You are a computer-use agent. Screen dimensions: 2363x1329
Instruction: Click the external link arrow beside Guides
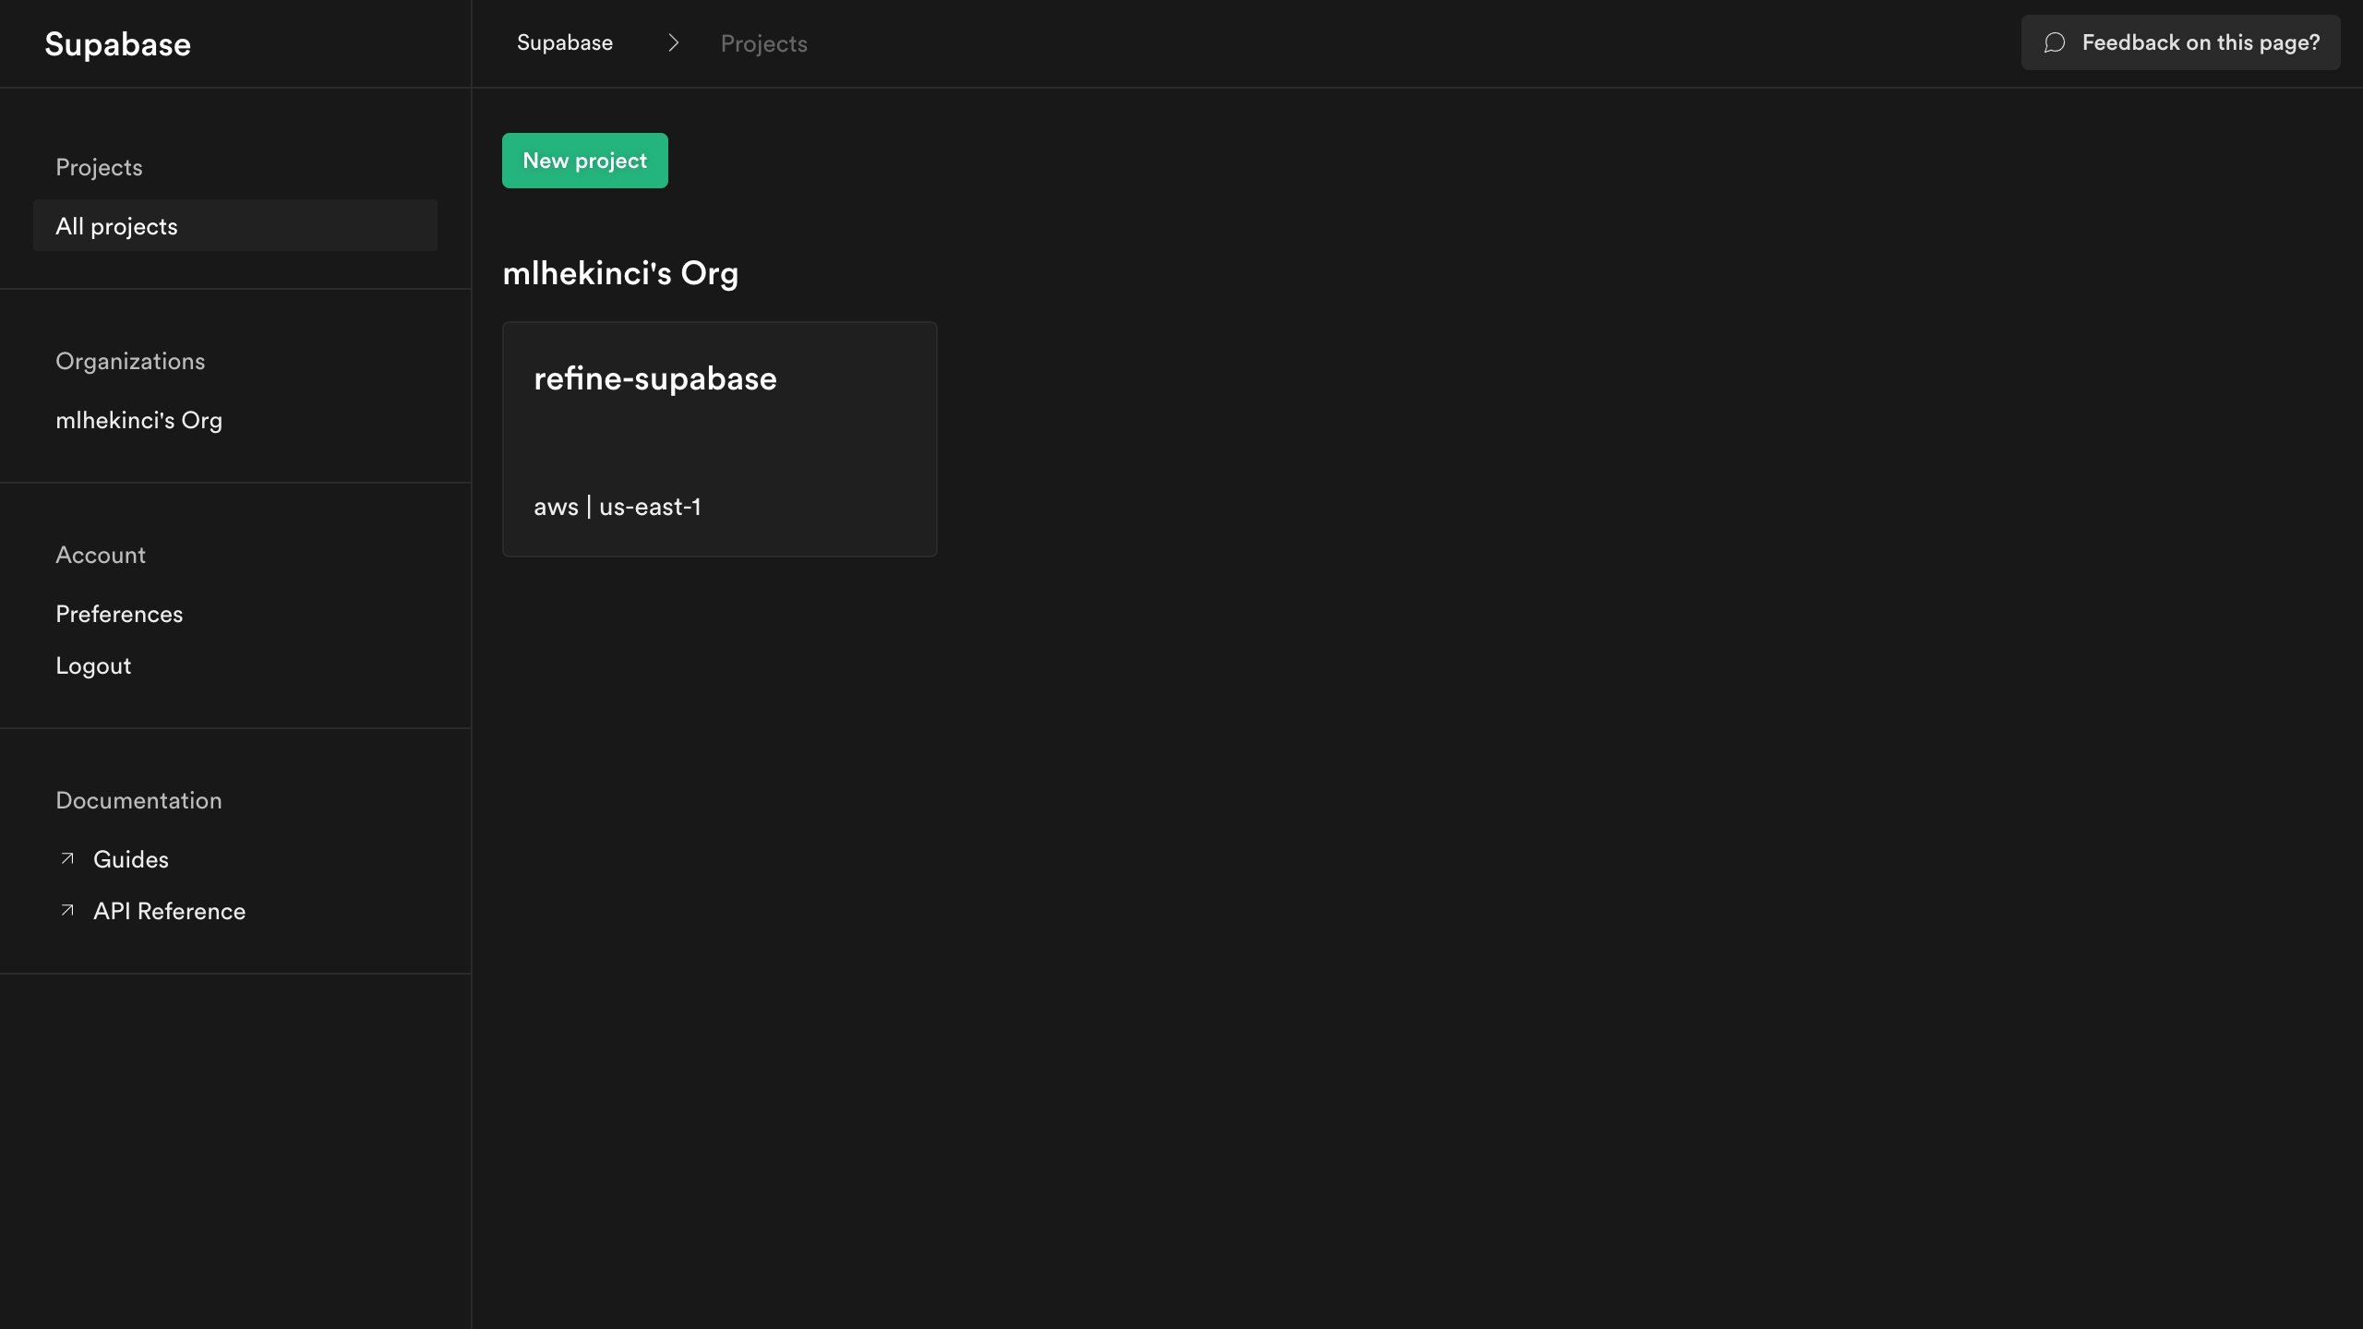click(x=66, y=858)
